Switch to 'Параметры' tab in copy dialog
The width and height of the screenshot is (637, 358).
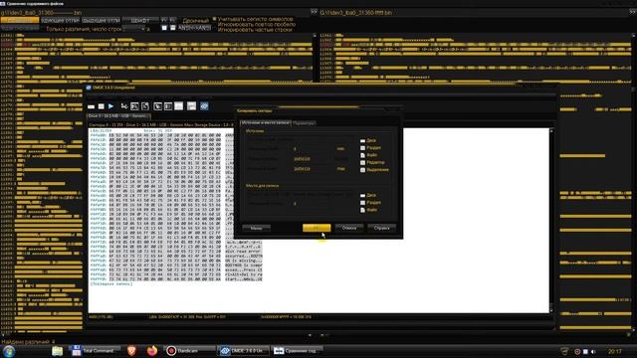(304, 123)
